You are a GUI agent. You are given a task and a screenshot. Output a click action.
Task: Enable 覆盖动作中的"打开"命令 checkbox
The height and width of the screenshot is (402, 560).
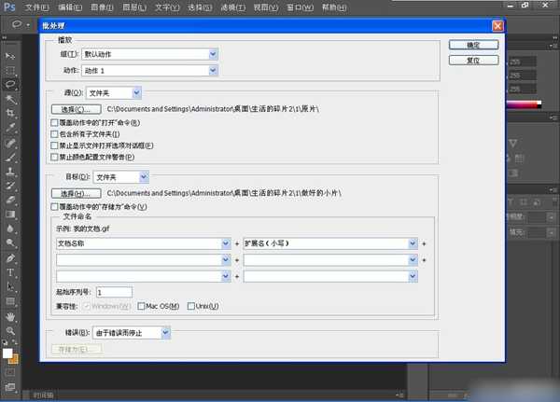click(x=52, y=122)
